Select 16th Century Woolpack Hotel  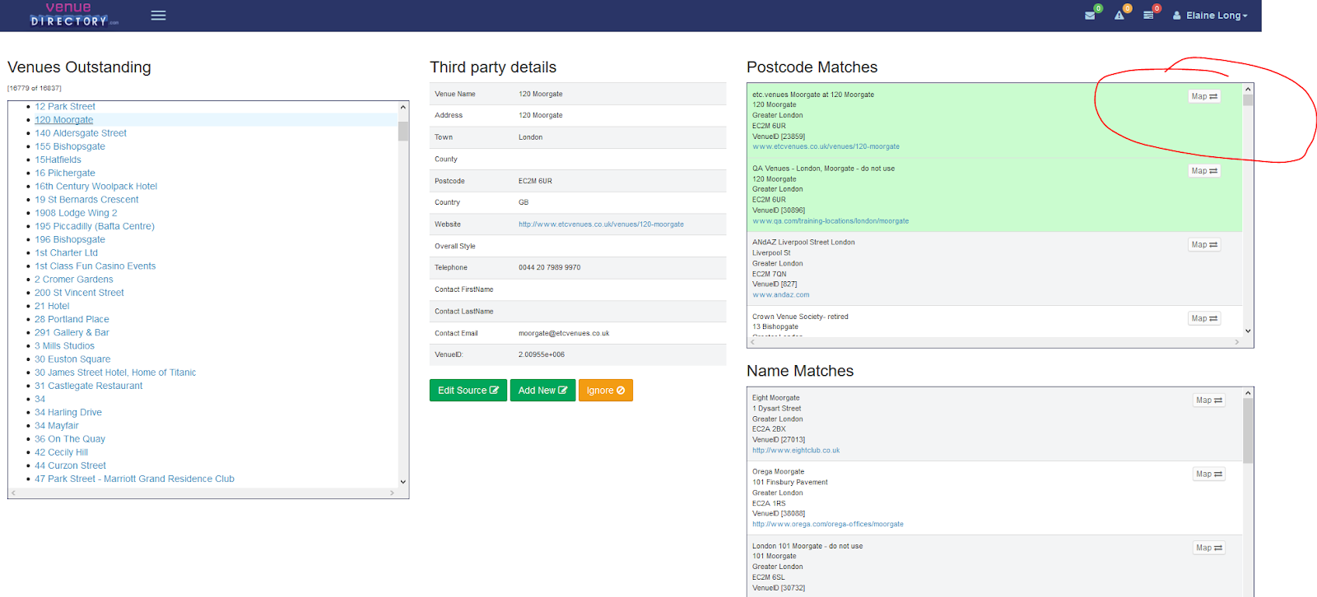pos(96,187)
